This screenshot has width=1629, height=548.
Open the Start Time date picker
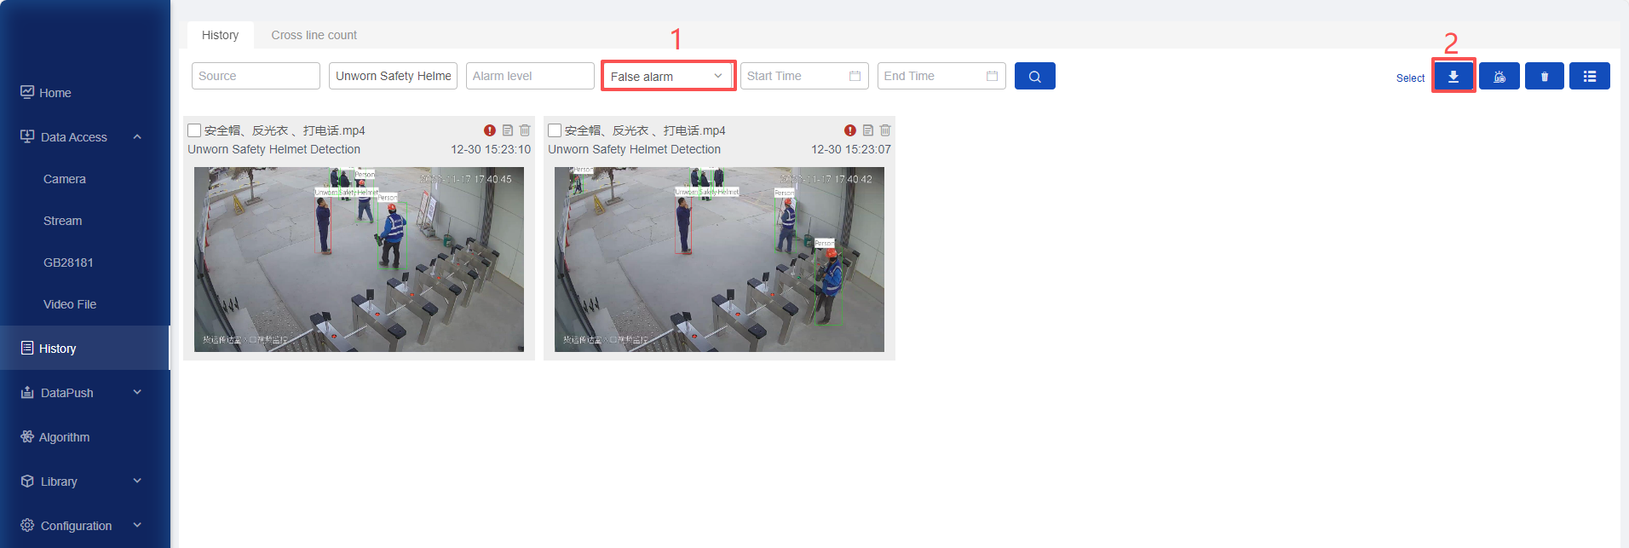(803, 77)
